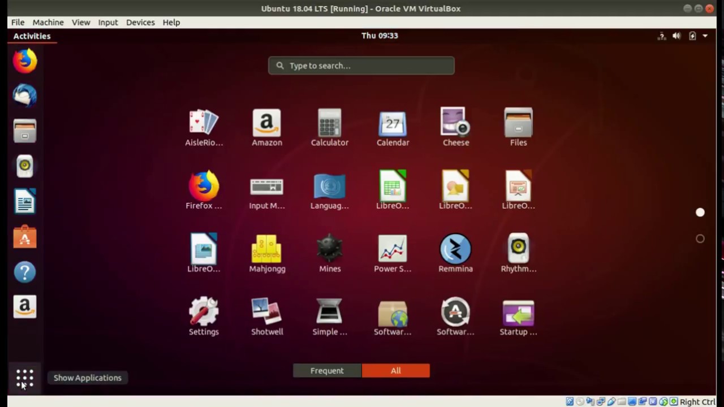Image resolution: width=724 pixels, height=407 pixels.
Task: Open Files from the app grid
Action: point(519,128)
